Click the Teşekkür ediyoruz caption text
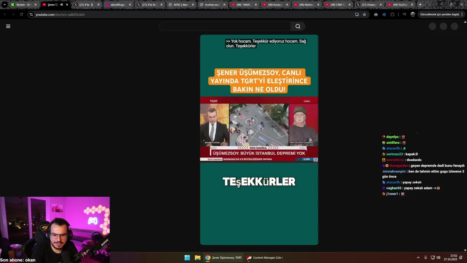467x263 pixels. click(x=266, y=43)
